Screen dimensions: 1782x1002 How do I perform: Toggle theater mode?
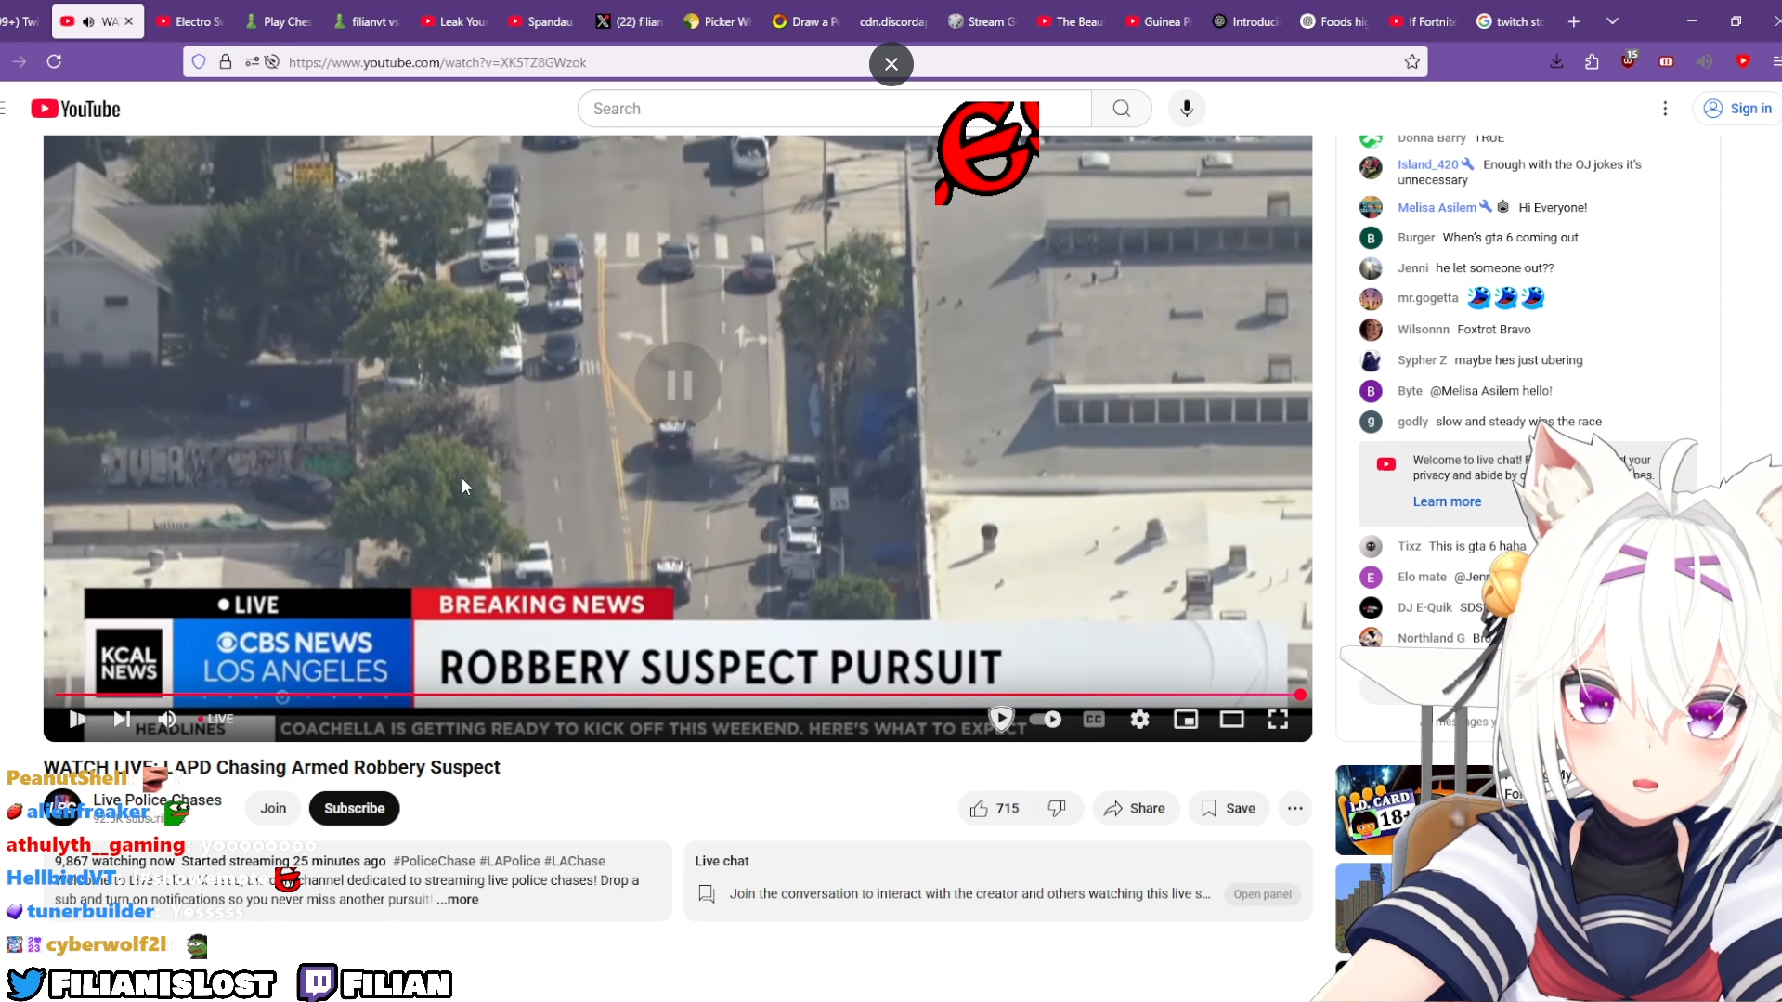click(1232, 719)
